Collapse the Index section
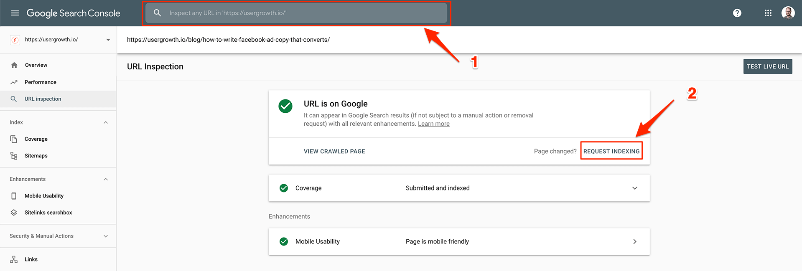The image size is (802, 271). click(x=106, y=122)
